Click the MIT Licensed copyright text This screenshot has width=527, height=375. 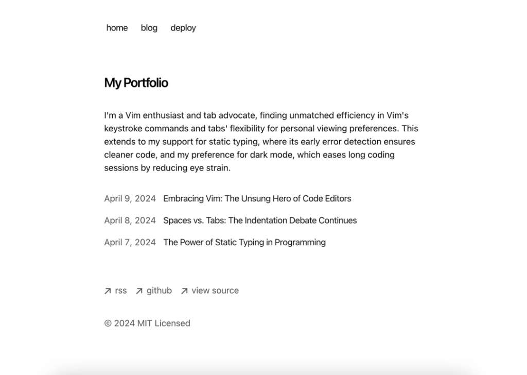[x=147, y=323]
